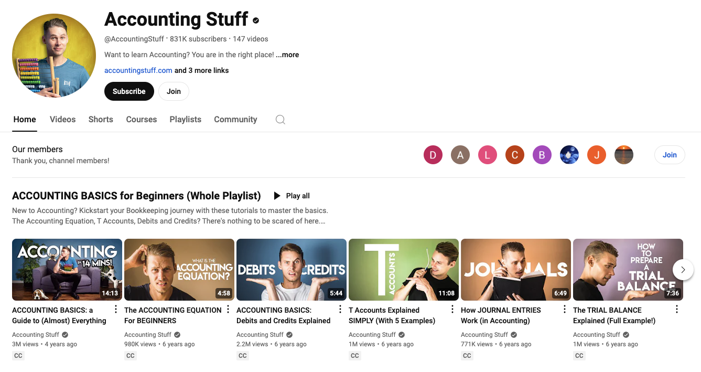
Task: Expand channel description with ...more
Action: (x=287, y=55)
